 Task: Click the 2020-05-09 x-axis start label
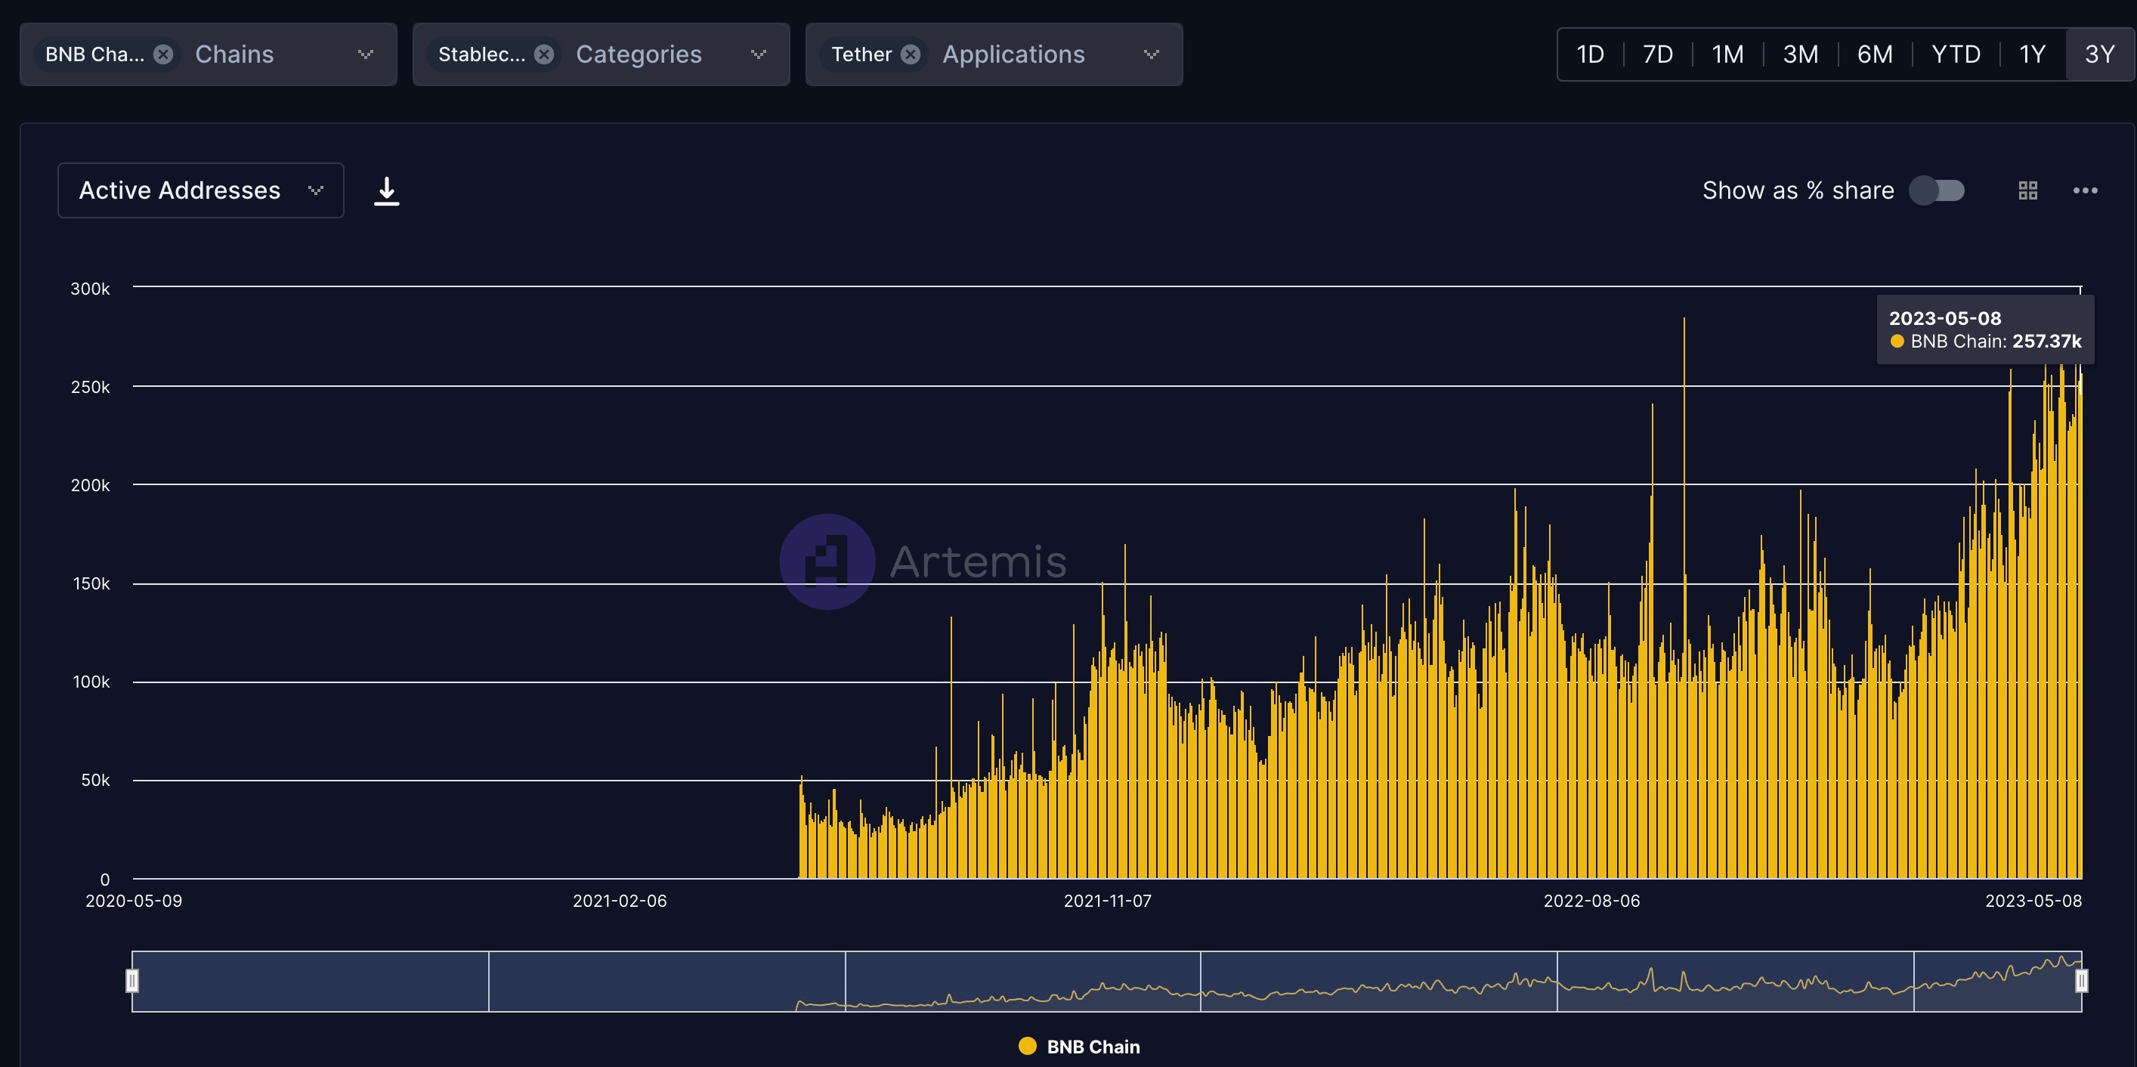click(134, 900)
